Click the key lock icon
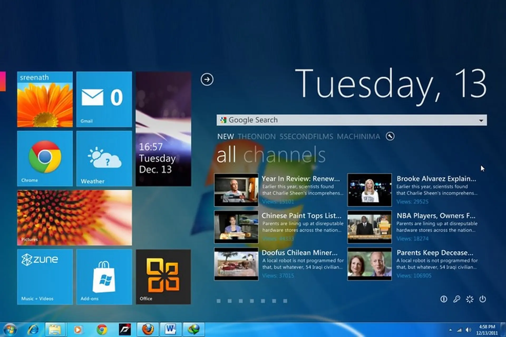The height and width of the screenshot is (337, 506). coord(457,299)
